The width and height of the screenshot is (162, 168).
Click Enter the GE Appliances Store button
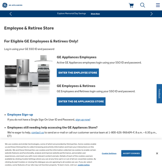[81, 101]
